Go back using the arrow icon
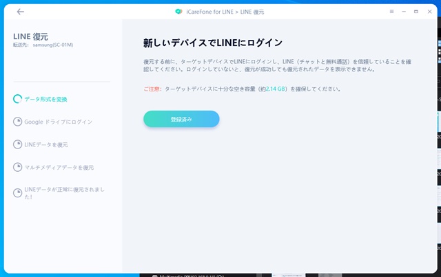The width and height of the screenshot is (441, 277). 20,12
